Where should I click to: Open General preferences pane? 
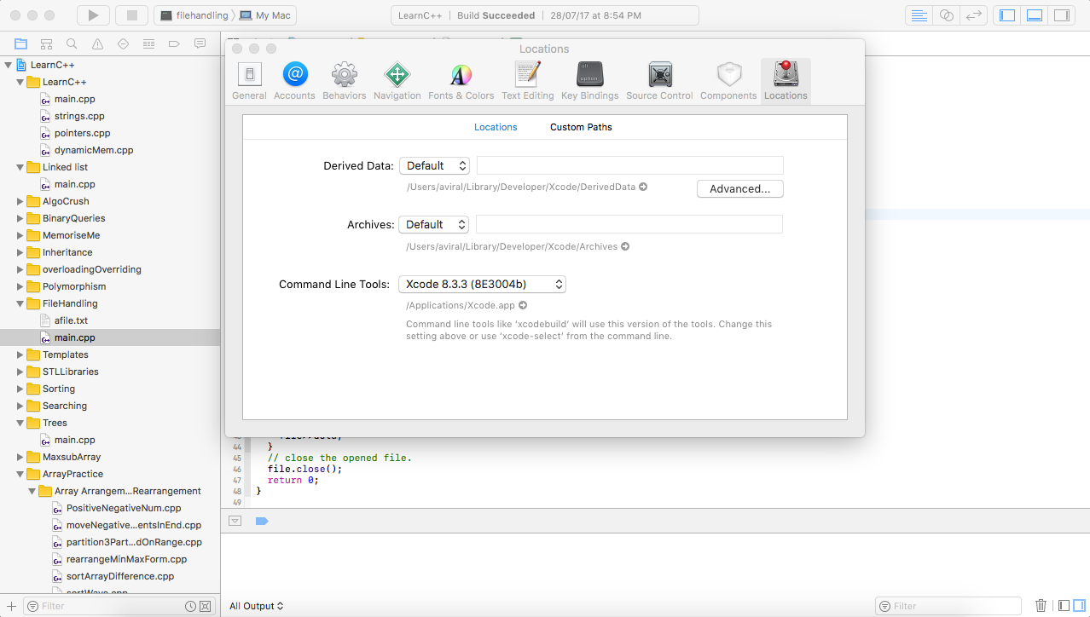249,81
